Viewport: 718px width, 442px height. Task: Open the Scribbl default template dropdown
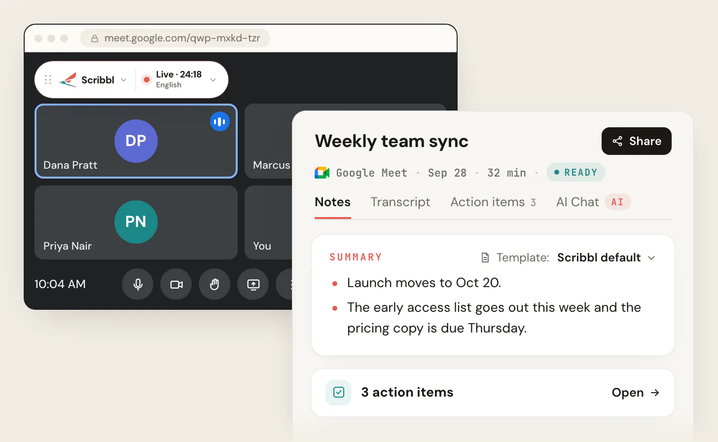(606, 258)
